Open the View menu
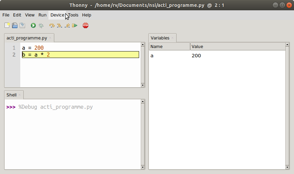Screen dimensions: 294x174 point(30,15)
